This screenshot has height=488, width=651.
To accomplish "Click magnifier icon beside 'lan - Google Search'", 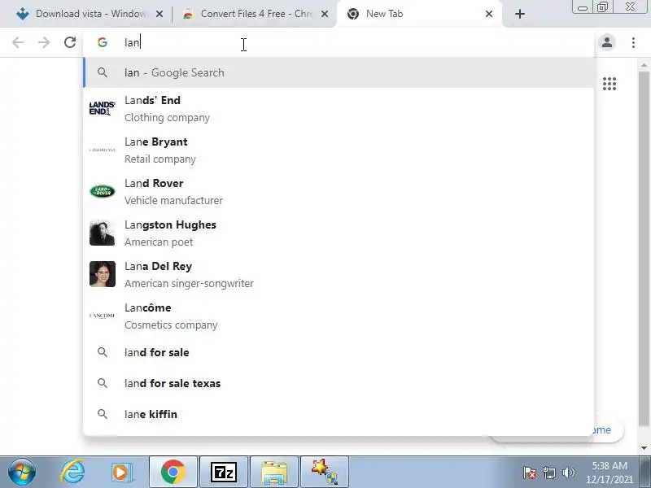I will (x=103, y=72).
